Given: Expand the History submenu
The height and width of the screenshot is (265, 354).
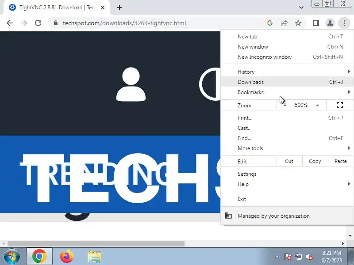Looking at the screenshot, I should tap(287, 72).
